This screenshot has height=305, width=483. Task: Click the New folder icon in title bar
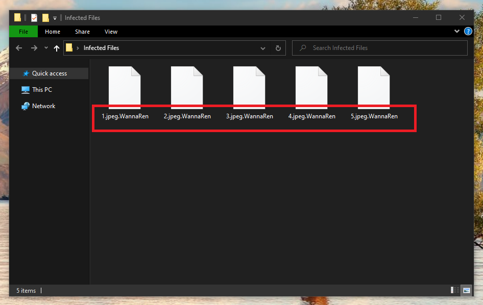45,18
